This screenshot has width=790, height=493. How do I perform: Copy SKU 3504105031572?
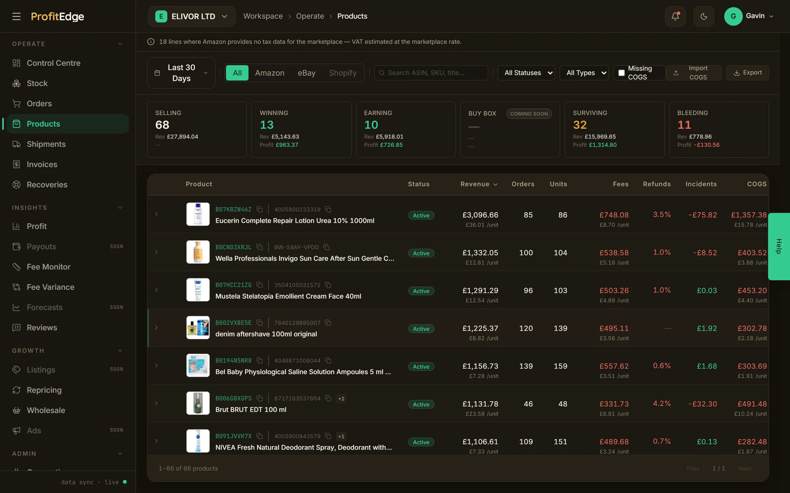click(328, 285)
